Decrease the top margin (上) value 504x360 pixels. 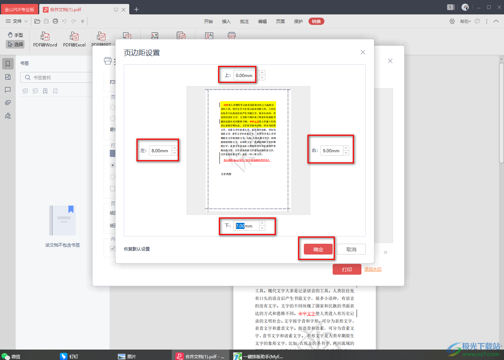(x=262, y=78)
